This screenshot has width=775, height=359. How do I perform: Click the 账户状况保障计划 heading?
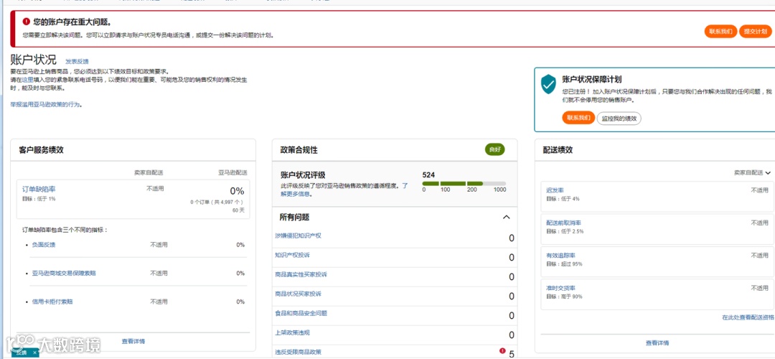[592, 79]
